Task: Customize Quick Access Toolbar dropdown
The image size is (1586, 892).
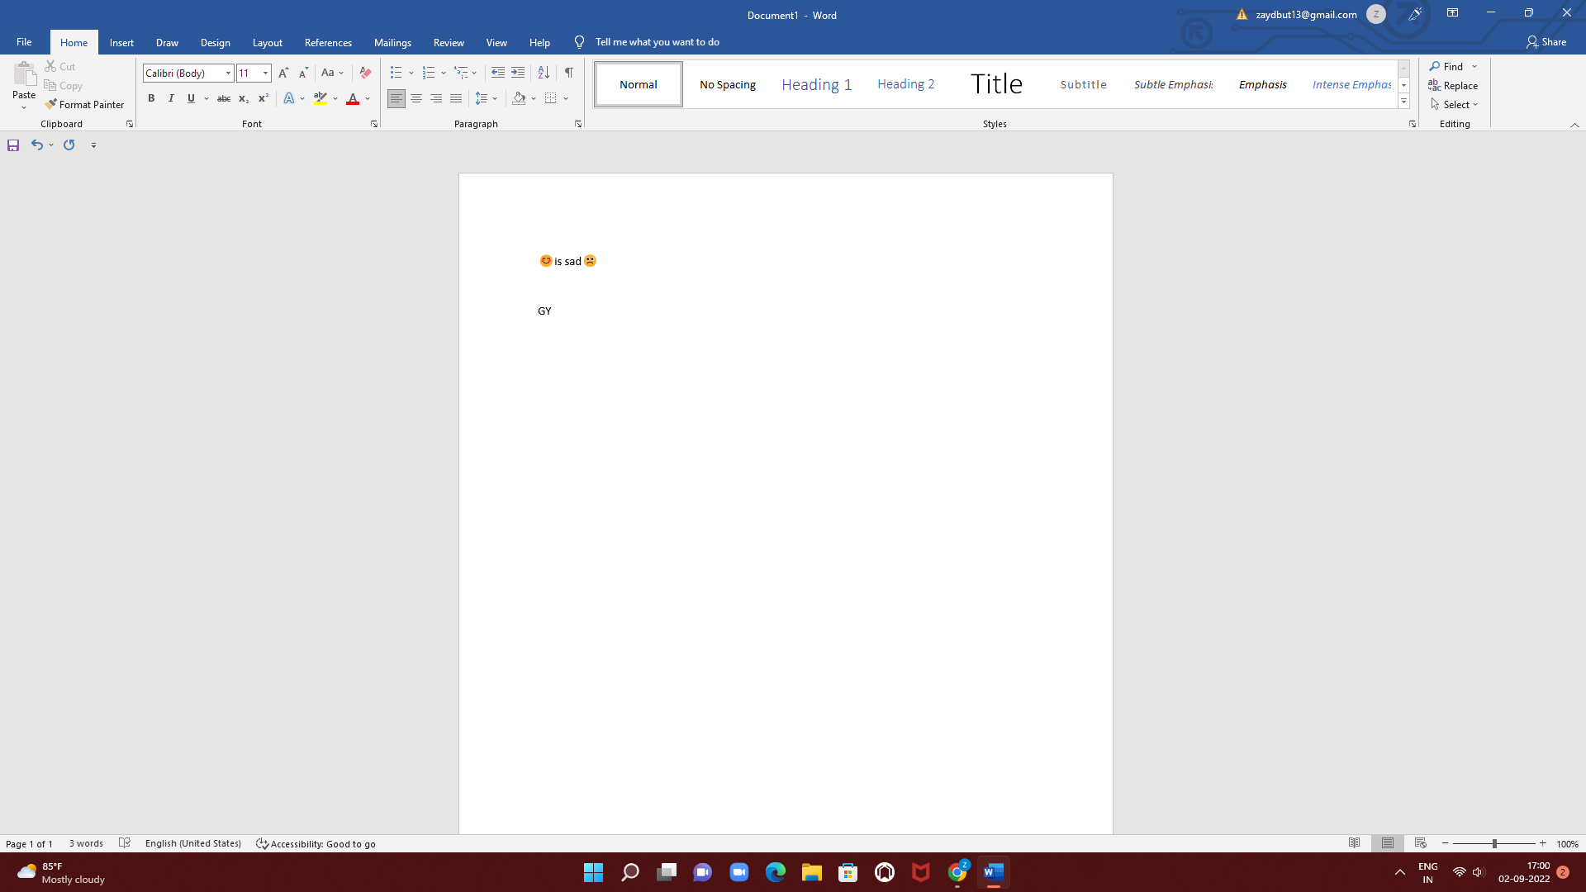Action: point(93,145)
